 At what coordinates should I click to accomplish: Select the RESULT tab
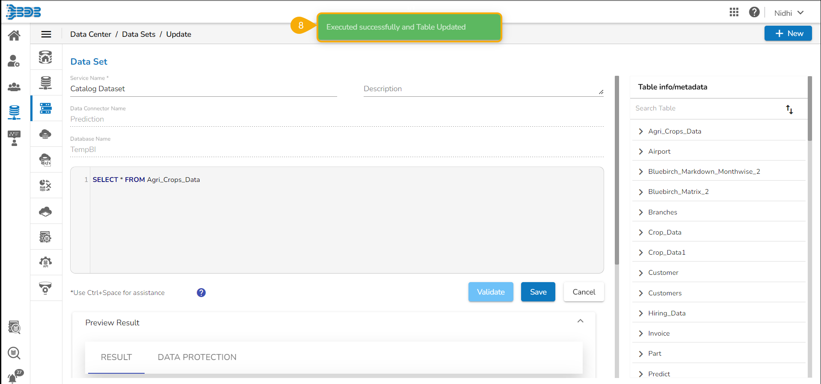(x=116, y=357)
